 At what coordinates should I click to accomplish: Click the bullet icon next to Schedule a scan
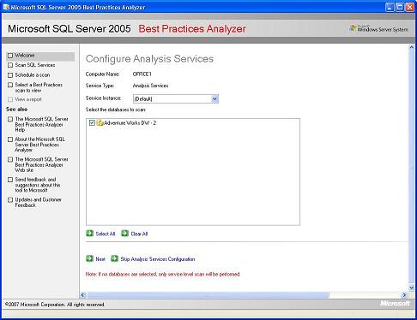pyautogui.click(x=10, y=75)
